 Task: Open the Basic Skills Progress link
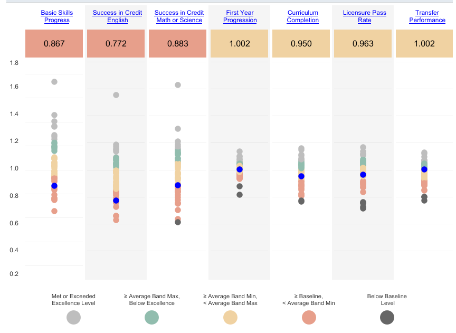click(x=56, y=16)
